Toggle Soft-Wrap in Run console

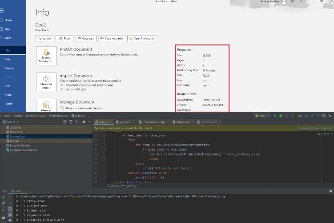10,209
